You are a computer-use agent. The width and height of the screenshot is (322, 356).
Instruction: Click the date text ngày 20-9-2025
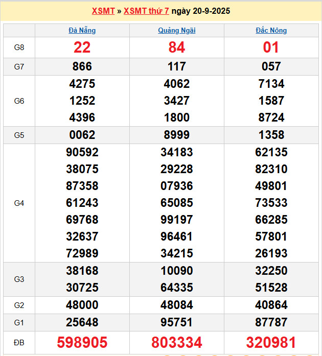tap(201, 11)
